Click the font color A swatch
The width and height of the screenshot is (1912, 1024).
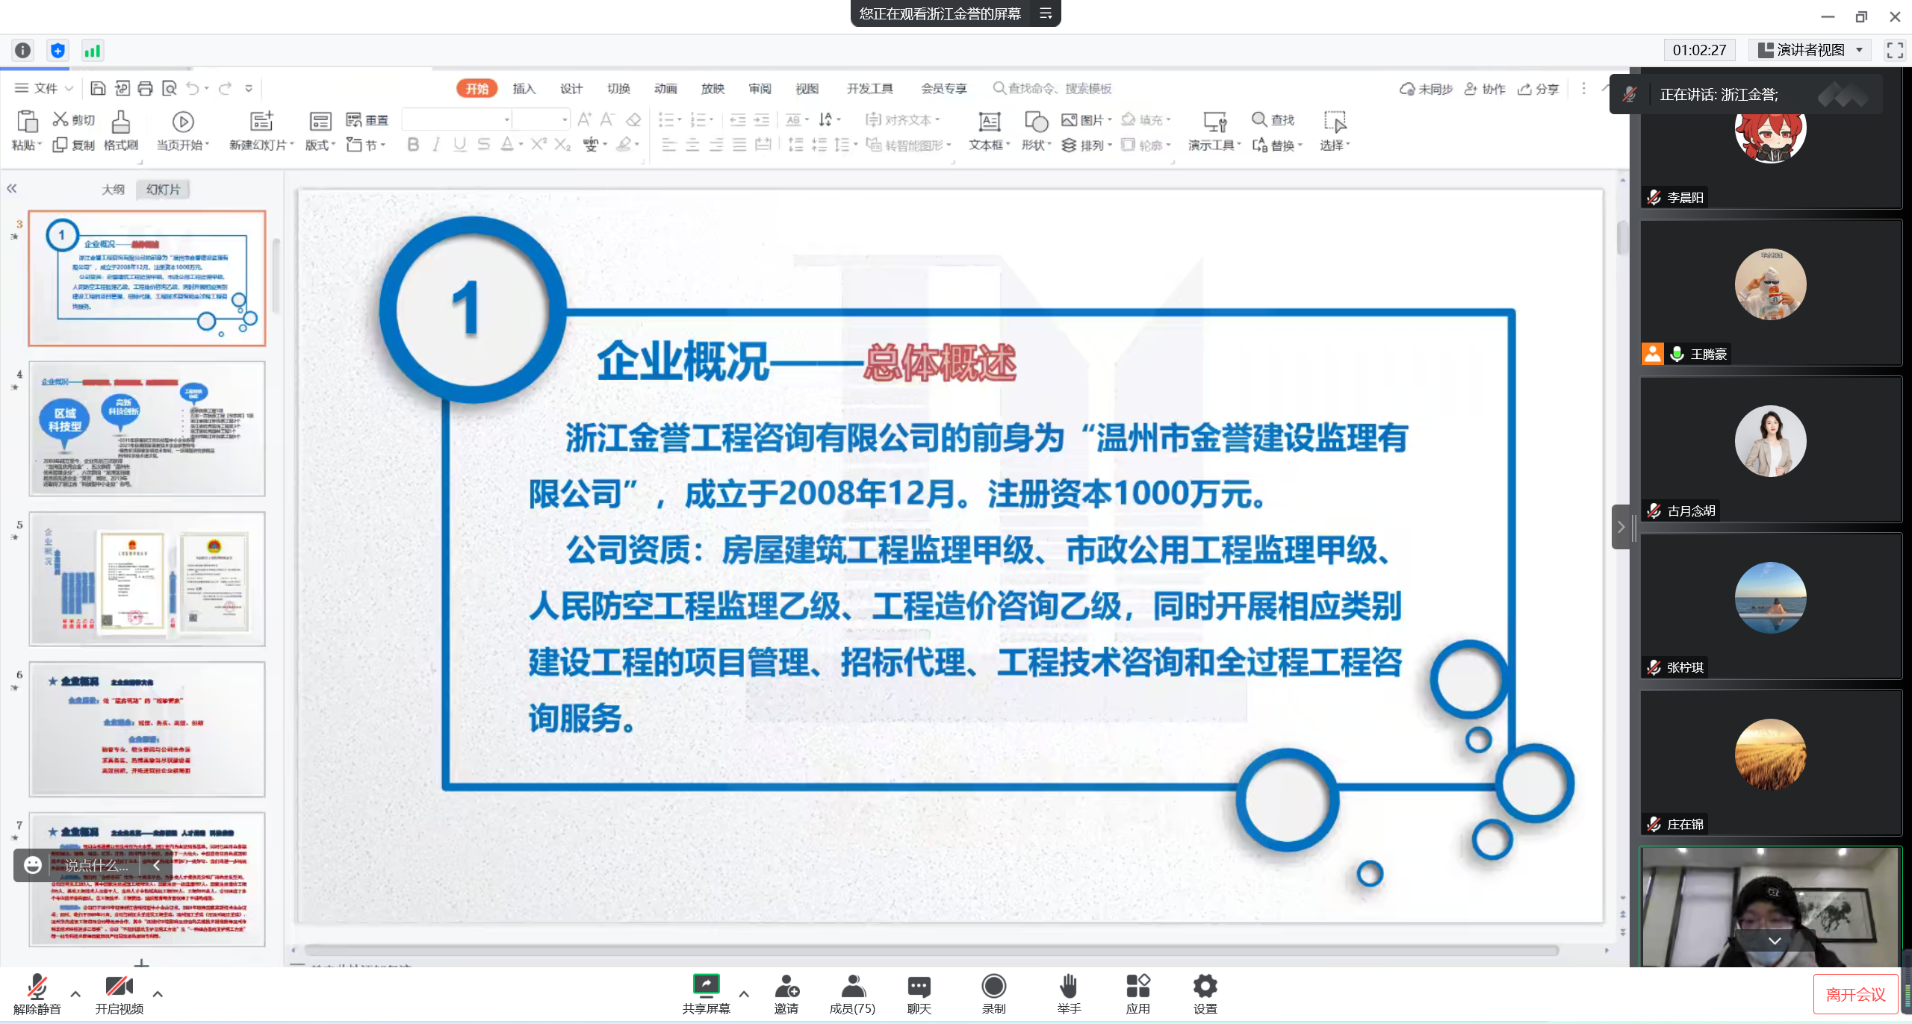point(507,145)
